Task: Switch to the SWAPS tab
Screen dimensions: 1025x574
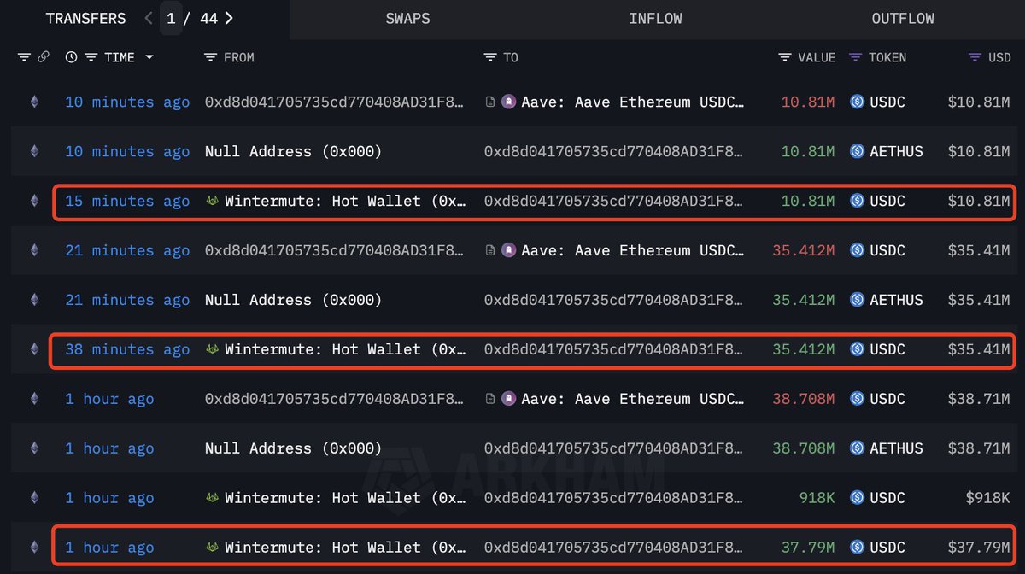Action: point(408,19)
